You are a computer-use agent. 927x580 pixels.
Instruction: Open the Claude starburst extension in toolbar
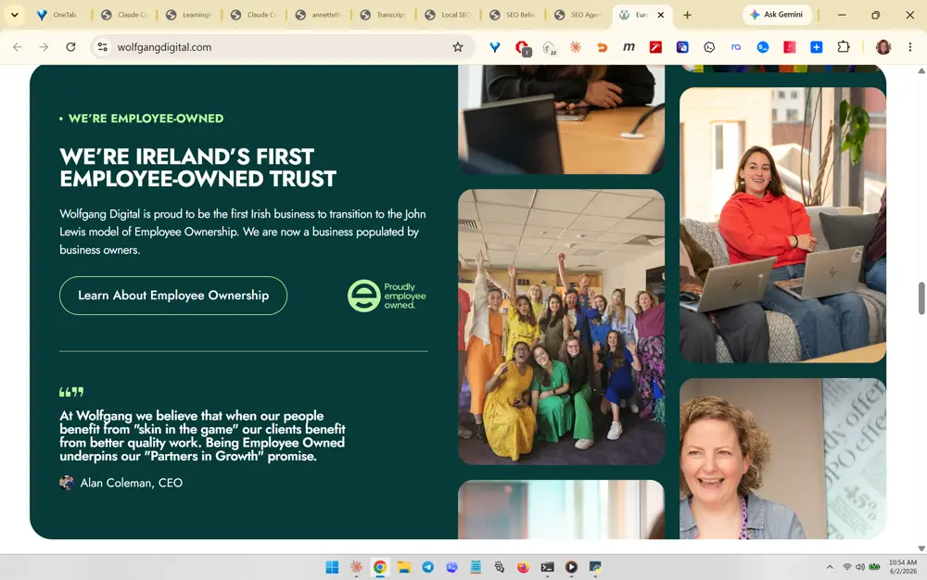(x=576, y=47)
